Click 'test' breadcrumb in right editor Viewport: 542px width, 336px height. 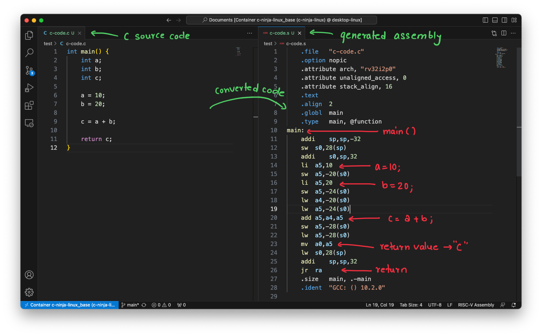click(268, 44)
